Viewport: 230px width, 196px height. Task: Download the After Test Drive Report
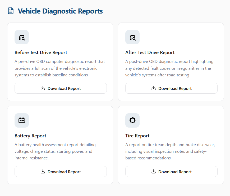[x=171, y=88]
